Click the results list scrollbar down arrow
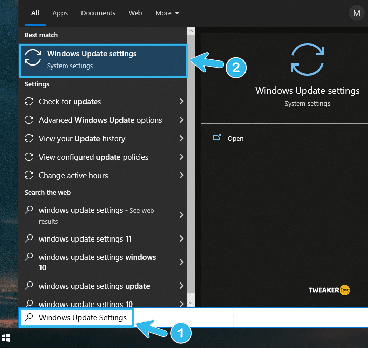The image size is (368, 348). [x=191, y=303]
